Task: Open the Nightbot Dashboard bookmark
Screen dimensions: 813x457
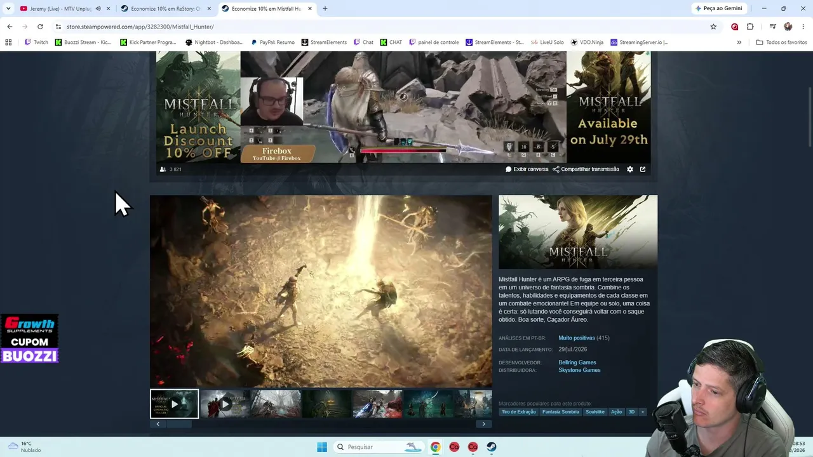Action: click(215, 43)
